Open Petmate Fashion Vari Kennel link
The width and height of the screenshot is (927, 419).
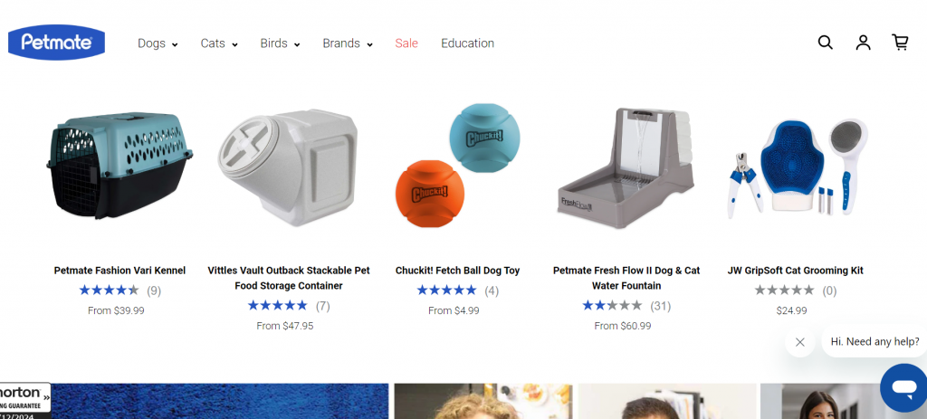coord(119,271)
